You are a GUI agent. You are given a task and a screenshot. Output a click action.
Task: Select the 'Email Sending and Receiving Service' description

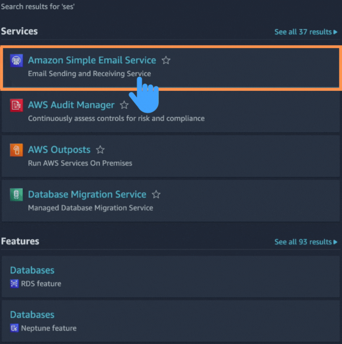[89, 73]
